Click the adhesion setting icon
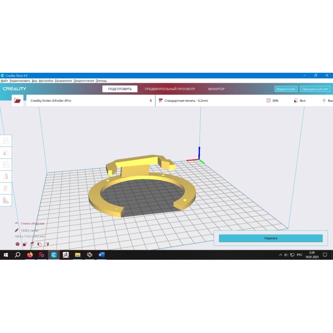 pos(324,100)
